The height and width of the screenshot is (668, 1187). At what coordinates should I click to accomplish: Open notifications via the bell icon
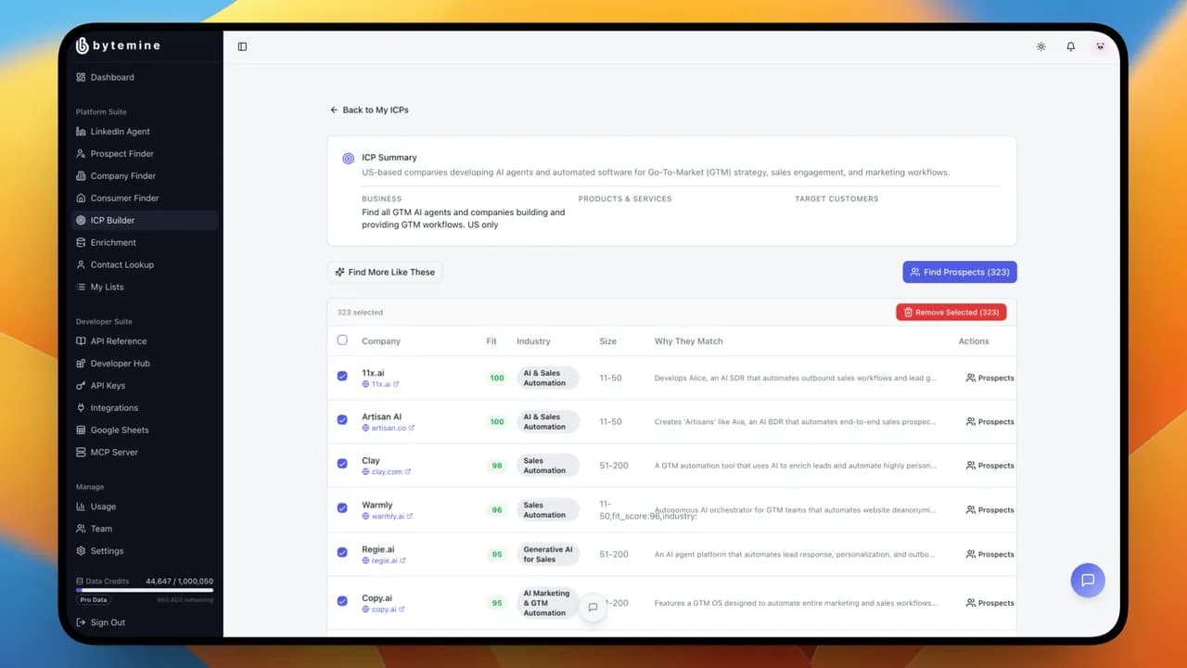(1071, 46)
